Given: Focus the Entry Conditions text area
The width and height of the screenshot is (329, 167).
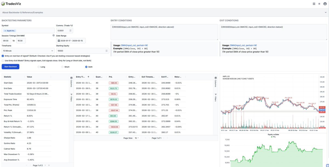Looking at the screenshot, I should tap(164, 32).
